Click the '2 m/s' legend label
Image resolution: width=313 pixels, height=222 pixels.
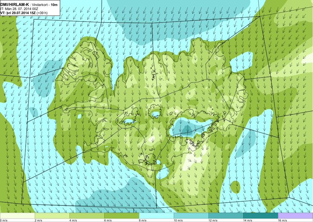coord(39,220)
